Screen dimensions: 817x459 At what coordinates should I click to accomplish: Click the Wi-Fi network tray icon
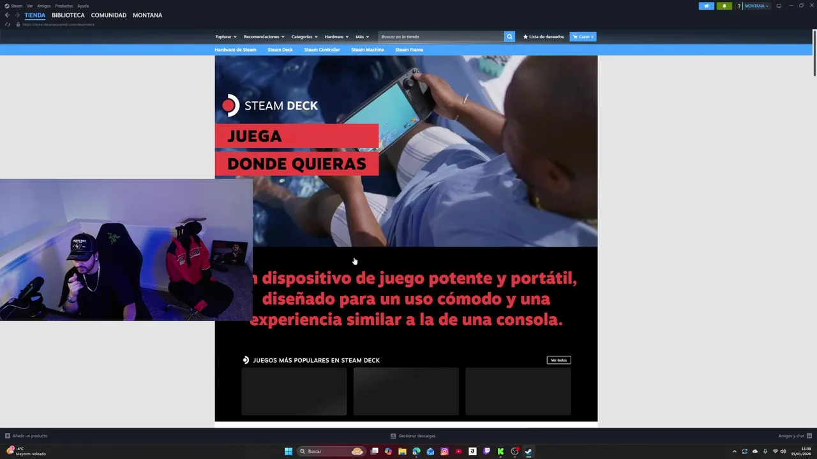pyautogui.click(x=775, y=451)
